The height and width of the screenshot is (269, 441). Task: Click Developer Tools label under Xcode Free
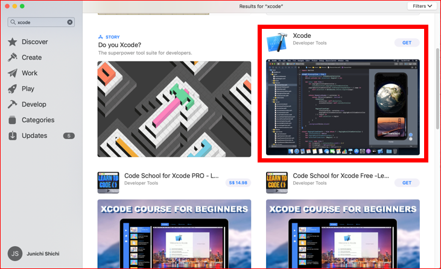point(309,183)
